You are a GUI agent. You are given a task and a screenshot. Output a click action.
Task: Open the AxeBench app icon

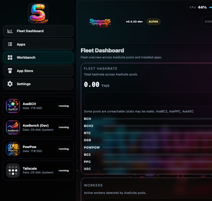(13, 127)
